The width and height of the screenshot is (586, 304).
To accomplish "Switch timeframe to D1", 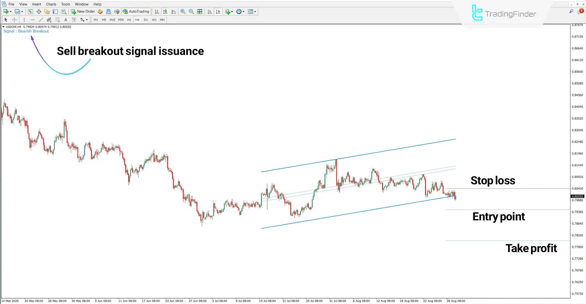I will [146, 20].
